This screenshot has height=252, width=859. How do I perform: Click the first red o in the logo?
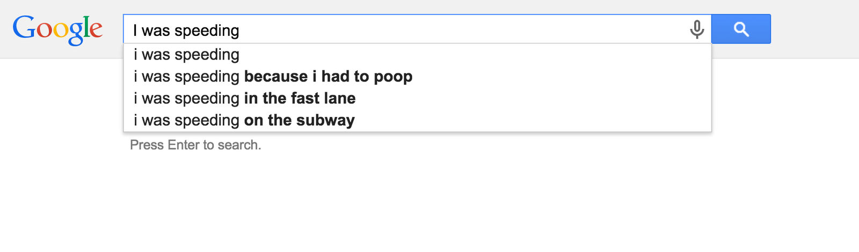43,31
